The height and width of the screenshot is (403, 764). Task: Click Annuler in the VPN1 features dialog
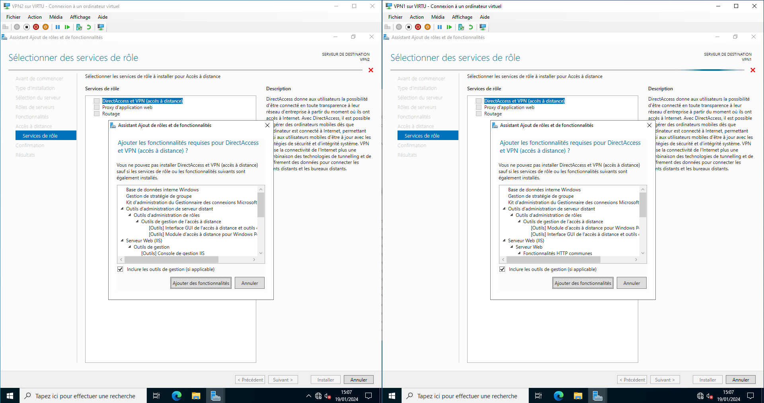631,283
